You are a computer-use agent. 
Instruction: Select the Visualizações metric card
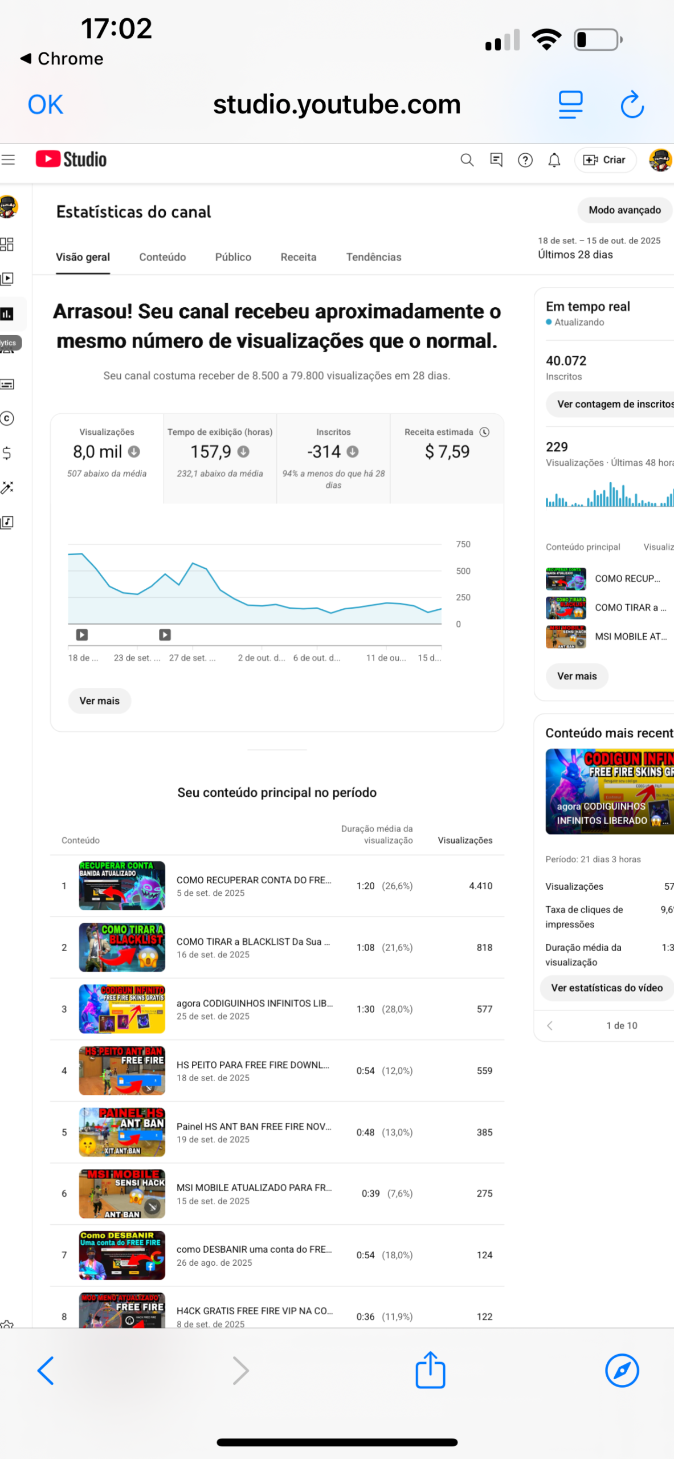tap(107, 459)
